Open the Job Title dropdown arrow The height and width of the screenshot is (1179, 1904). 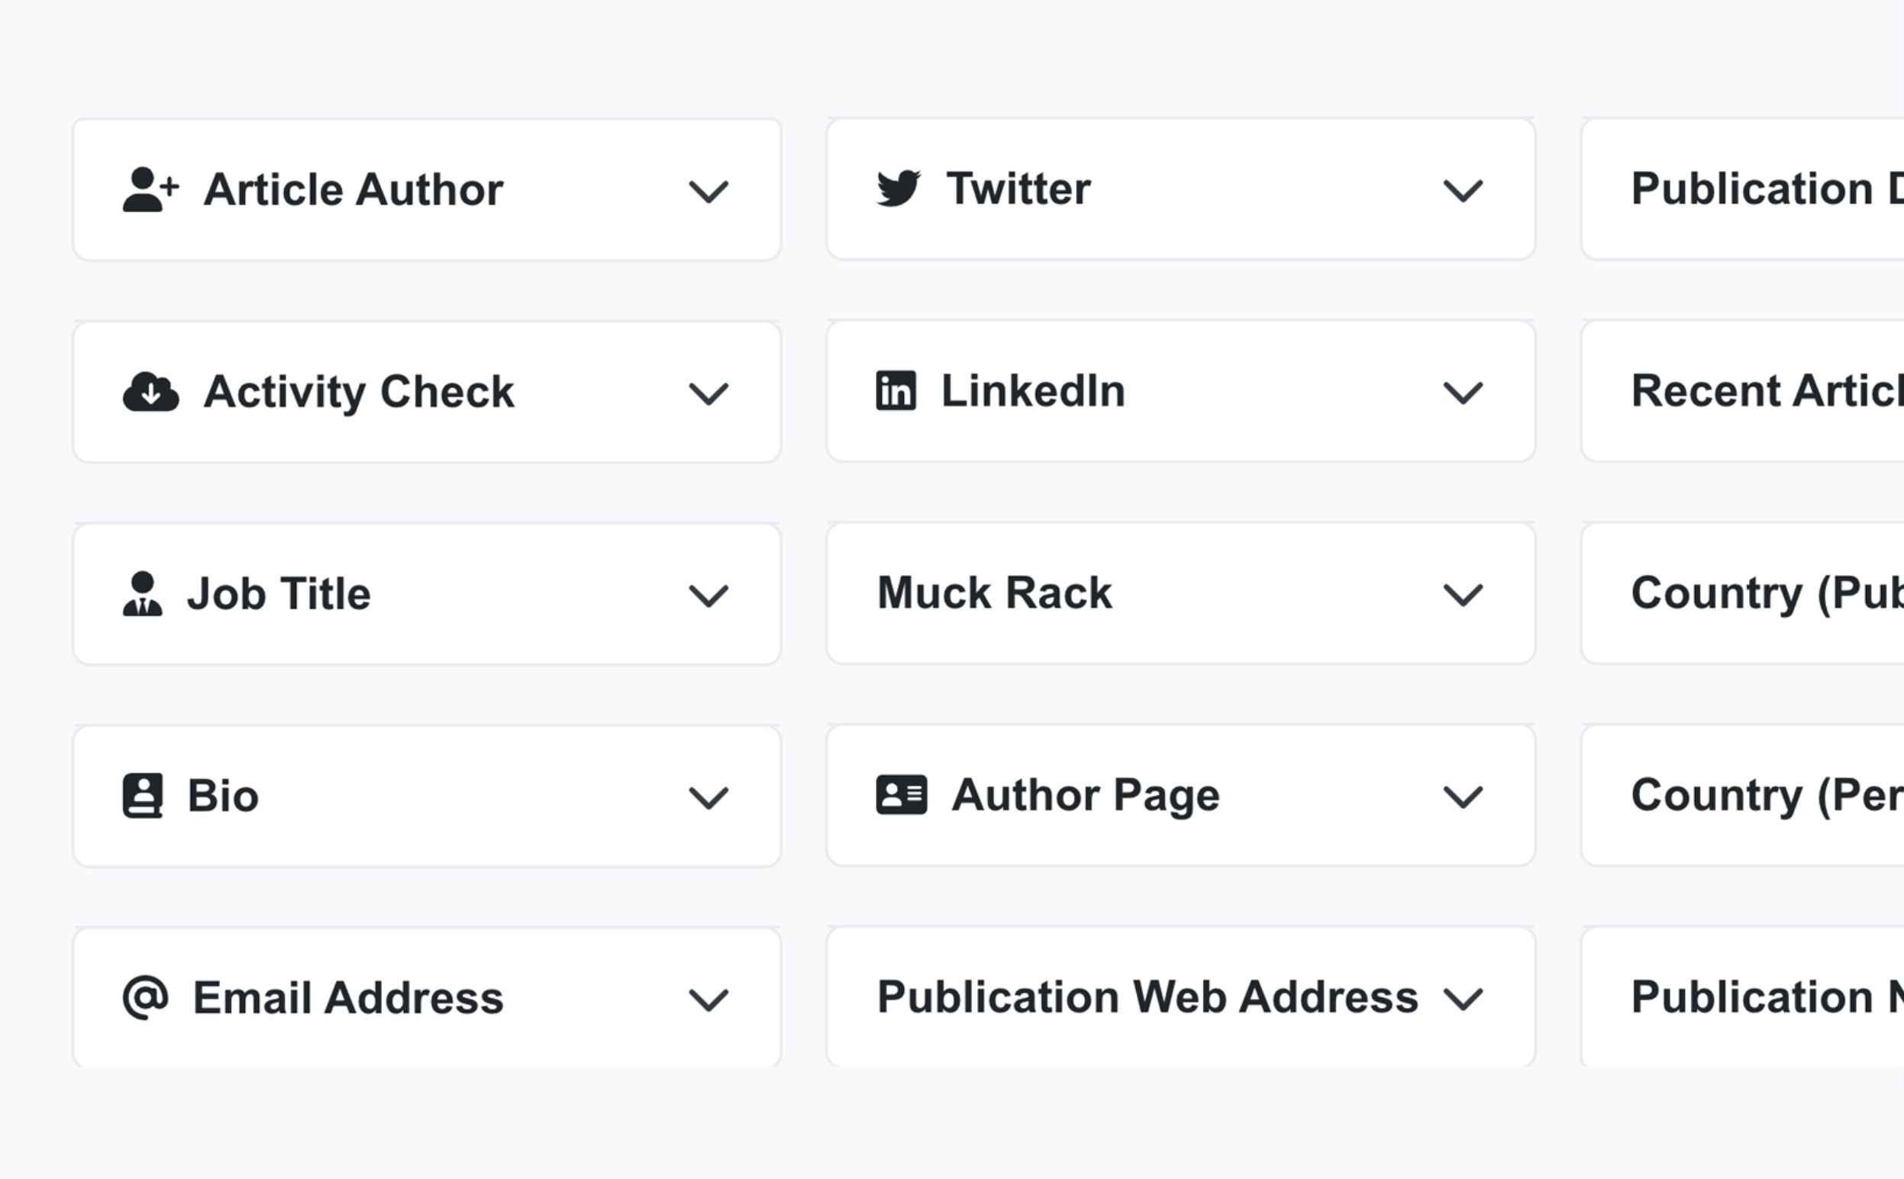click(x=708, y=596)
